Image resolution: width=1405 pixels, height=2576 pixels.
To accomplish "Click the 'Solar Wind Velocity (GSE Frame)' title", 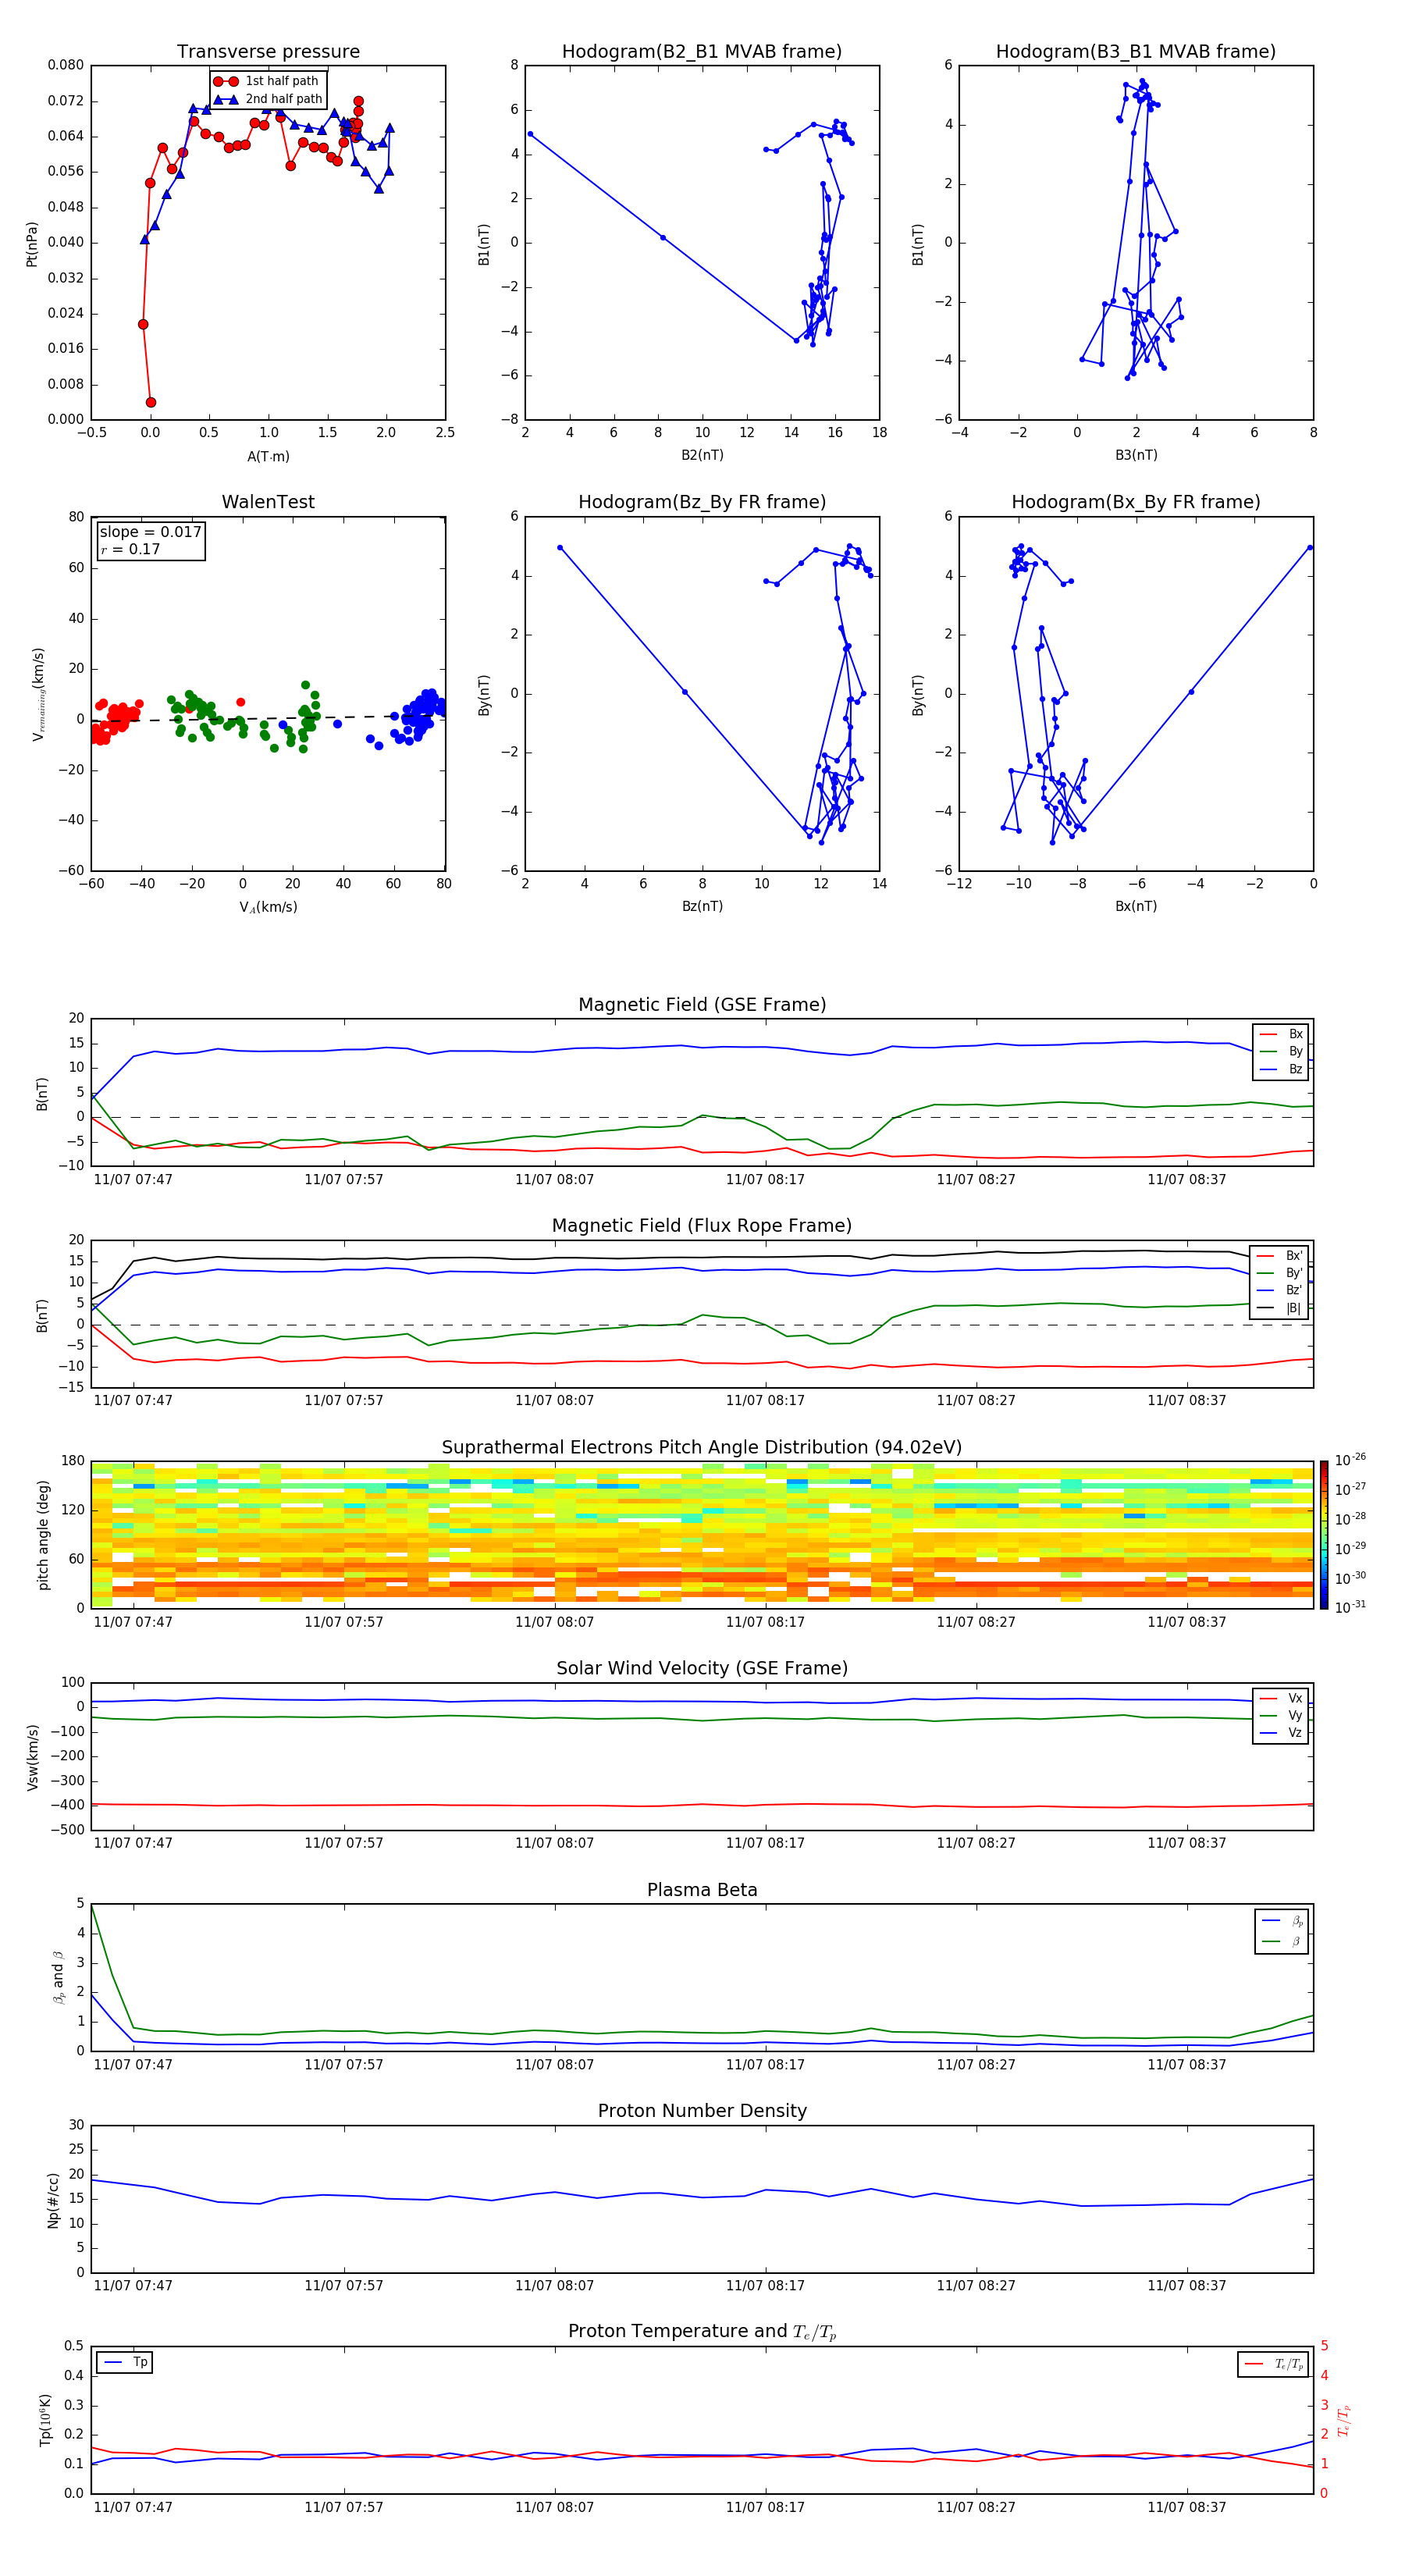I will click(702, 1668).
